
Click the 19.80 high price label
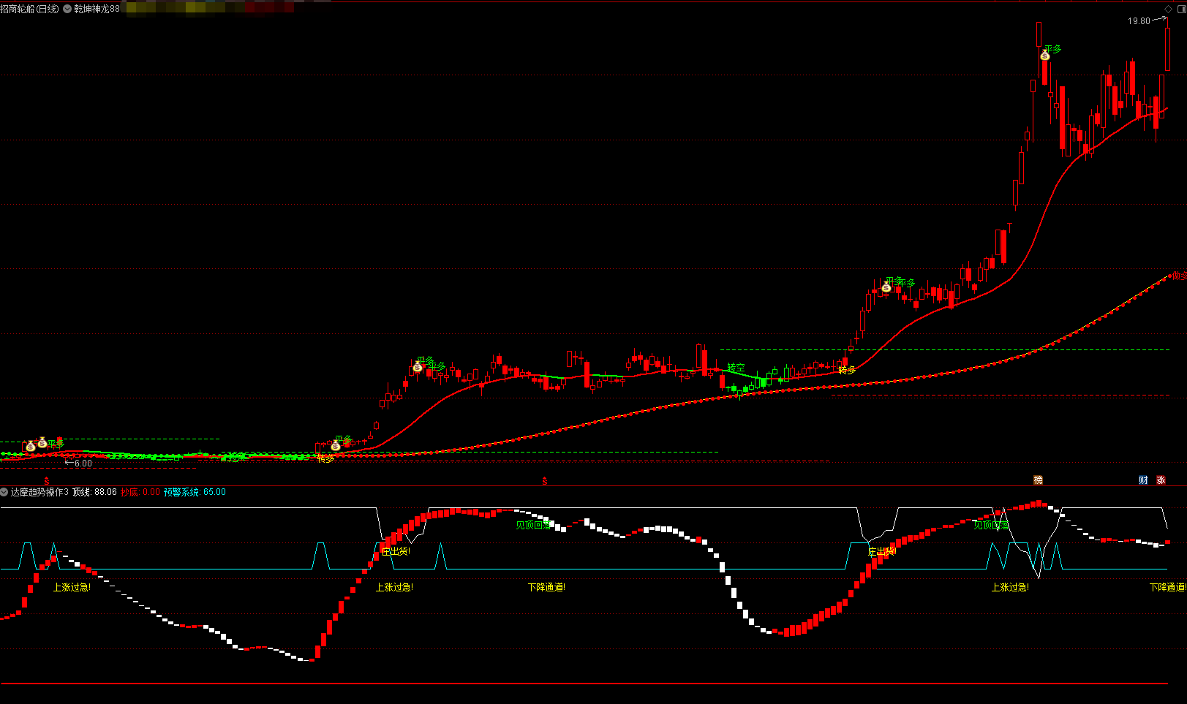coord(1138,21)
